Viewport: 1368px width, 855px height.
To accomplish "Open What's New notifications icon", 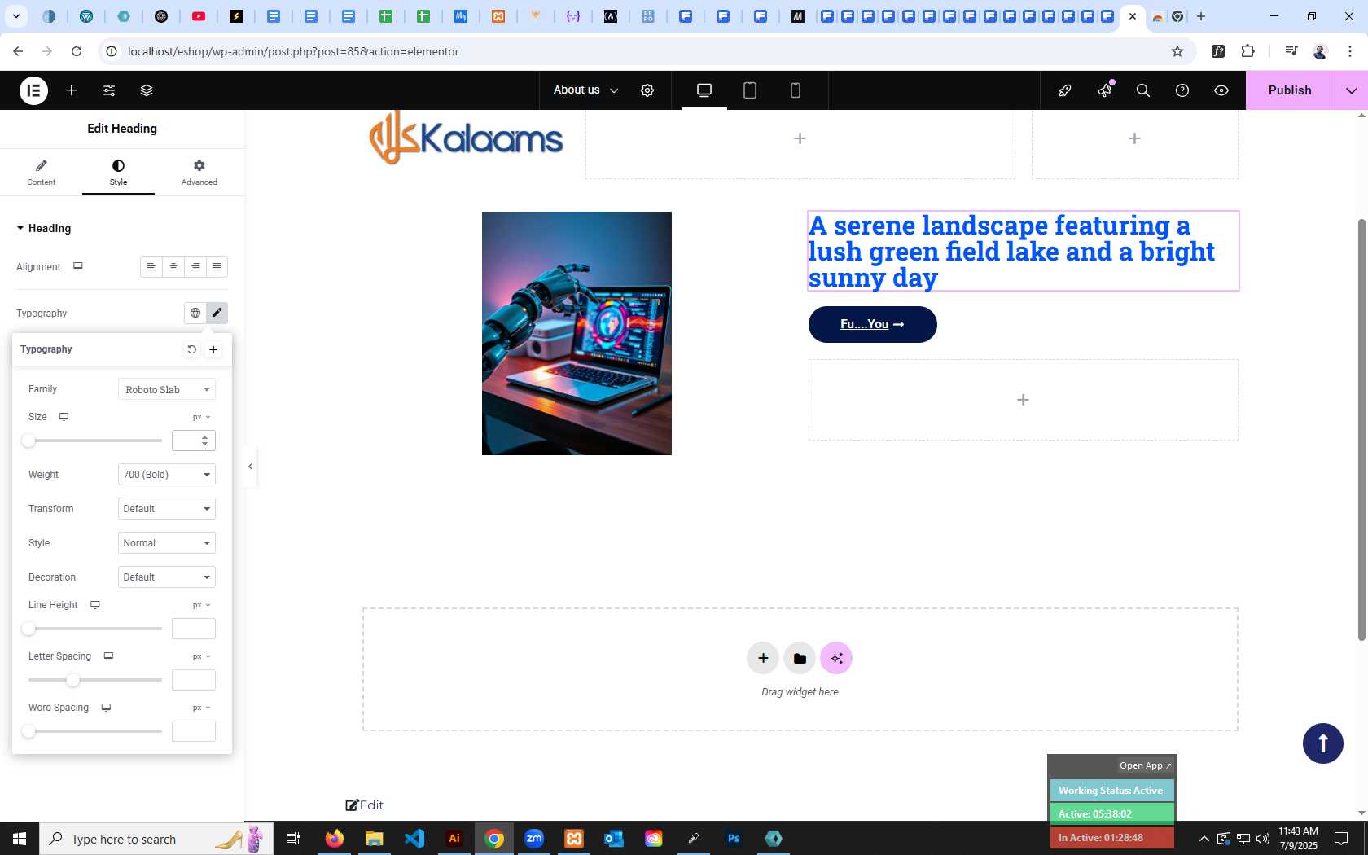I will tap(1105, 90).
